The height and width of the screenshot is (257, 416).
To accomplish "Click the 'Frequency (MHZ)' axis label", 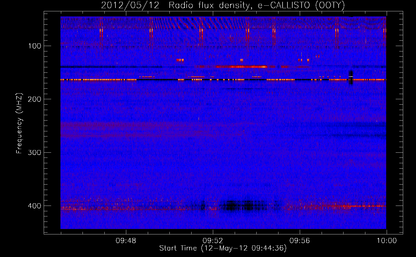I will 20,123.
